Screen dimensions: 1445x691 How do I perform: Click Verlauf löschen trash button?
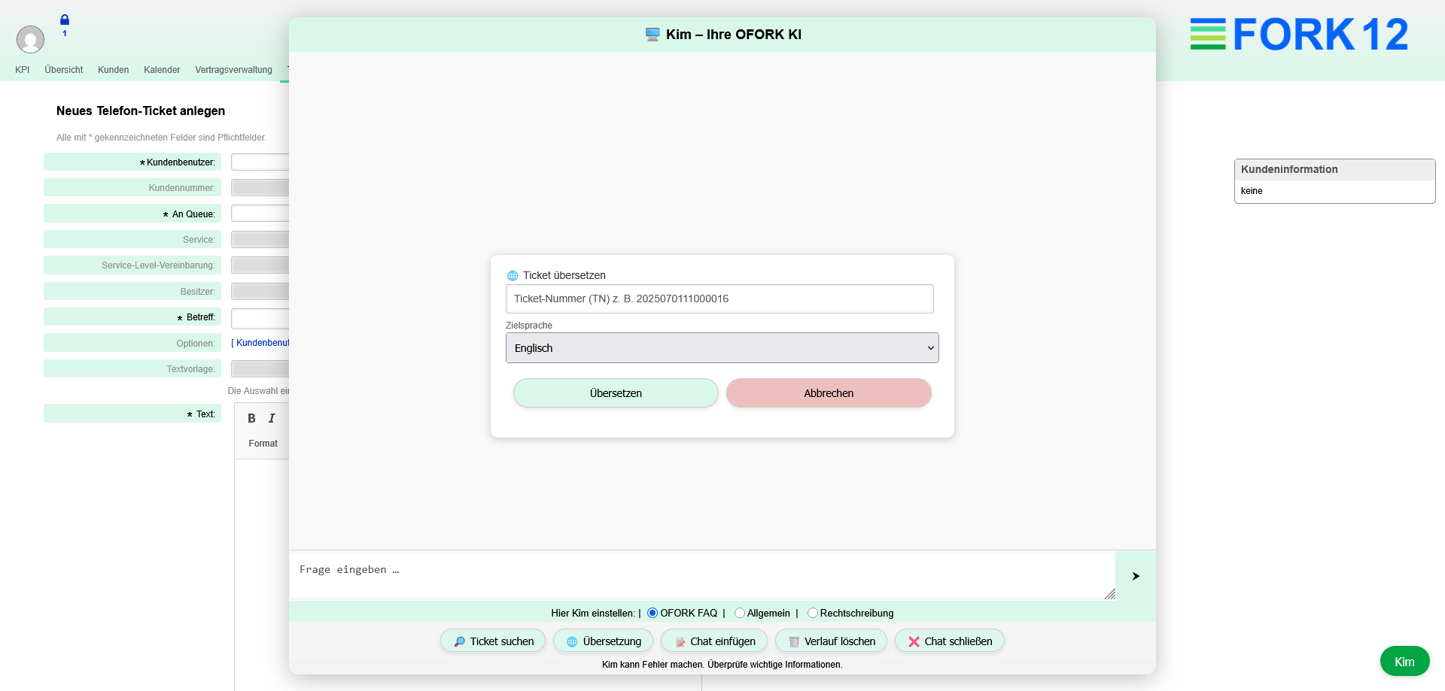click(x=831, y=641)
